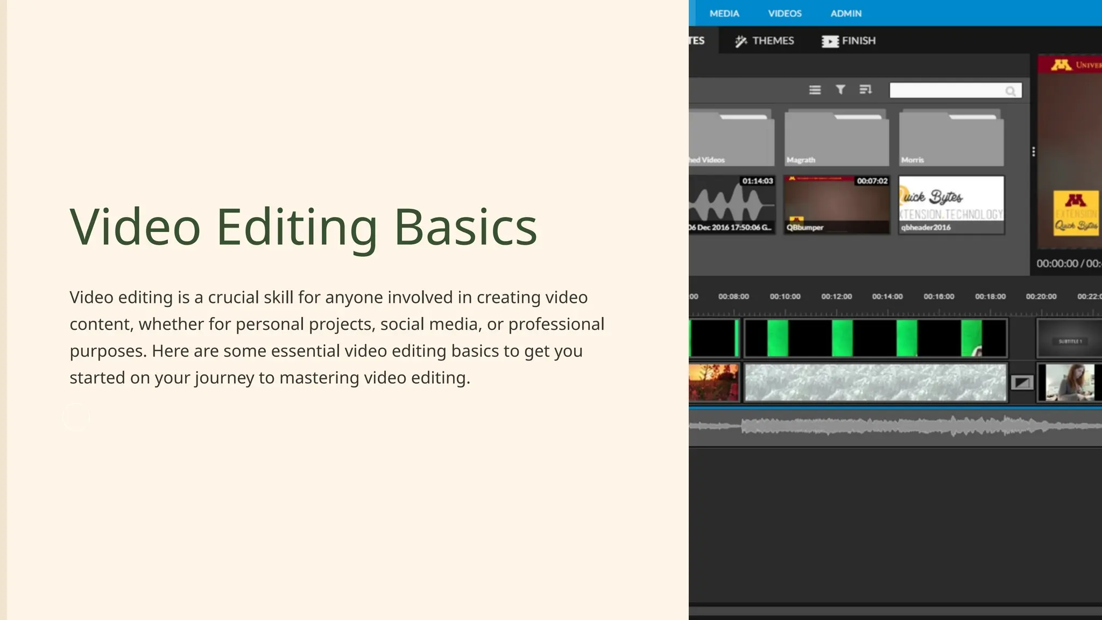Click the 00:18:00 mark on timeline ruler
The width and height of the screenshot is (1102, 620).
click(x=990, y=297)
